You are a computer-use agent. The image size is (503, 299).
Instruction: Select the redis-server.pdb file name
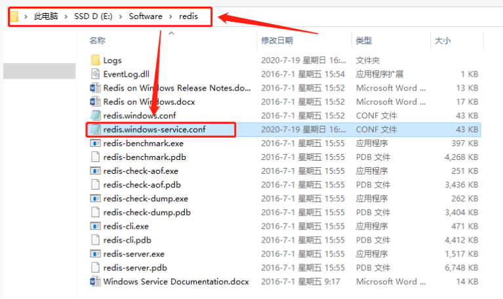click(x=135, y=268)
